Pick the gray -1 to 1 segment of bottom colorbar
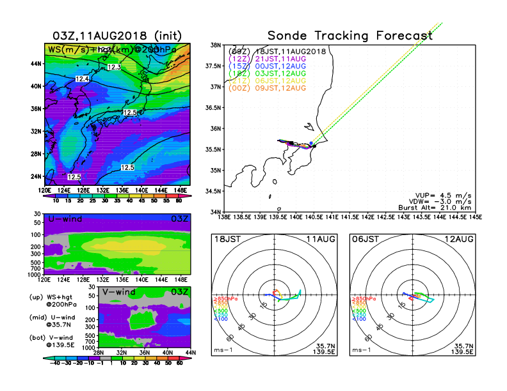The image size is (507, 391). pyautogui.click(x=106, y=358)
